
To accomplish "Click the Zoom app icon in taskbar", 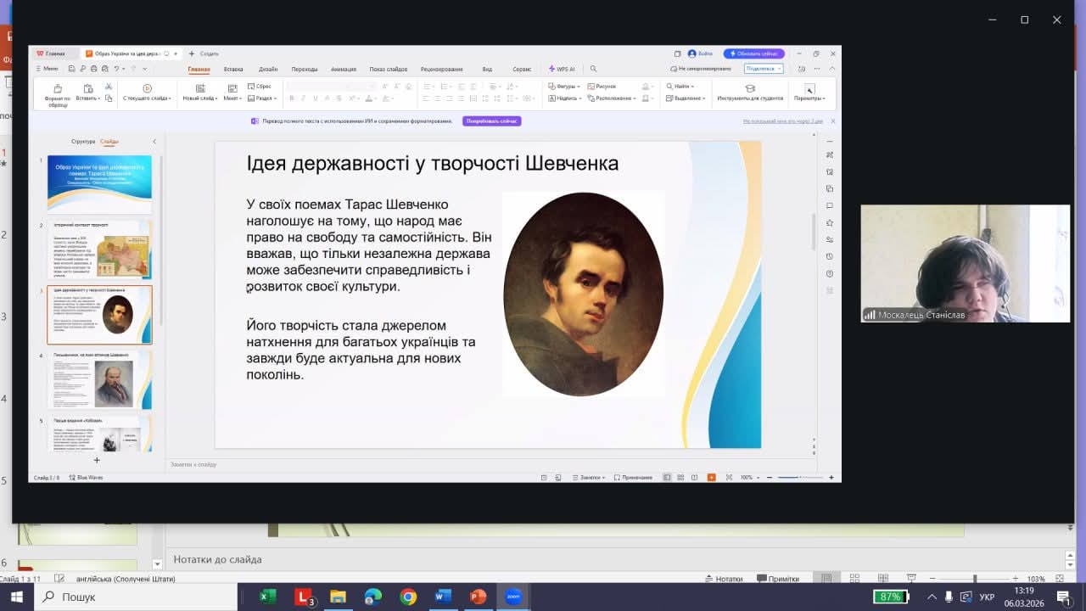I will (513, 597).
